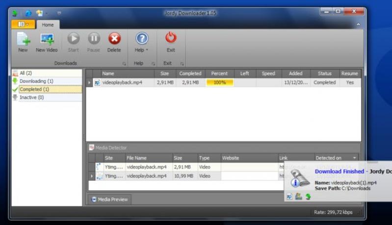Click the Media Detector panel icon

point(92,148)
